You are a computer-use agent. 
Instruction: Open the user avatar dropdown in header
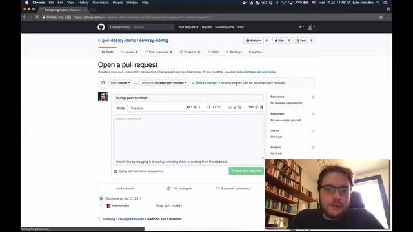[x=311, y=27]
